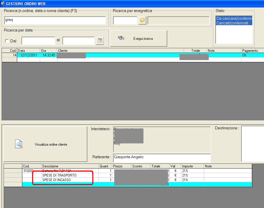The image size is (264, 208).
Task: Select item code '310201' cell
Action: pos(32,171)
